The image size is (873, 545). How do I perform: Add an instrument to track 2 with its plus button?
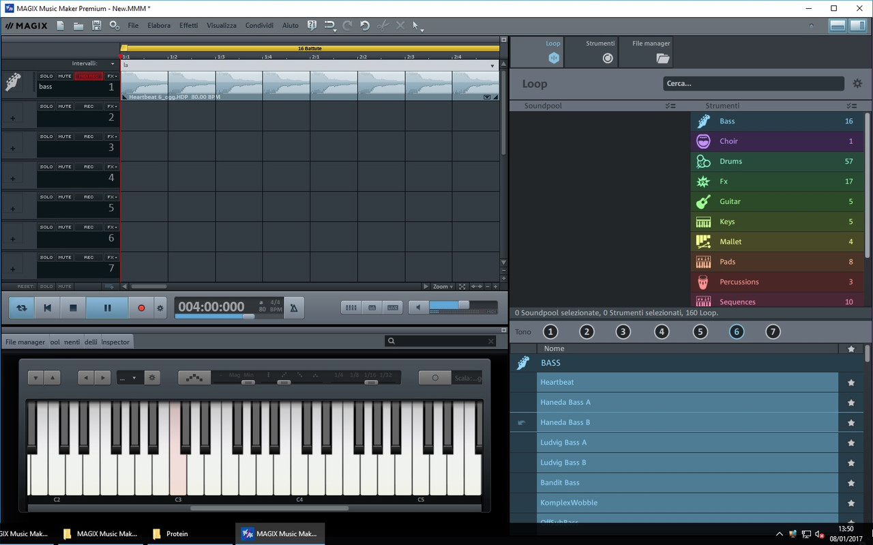point(12,119)
